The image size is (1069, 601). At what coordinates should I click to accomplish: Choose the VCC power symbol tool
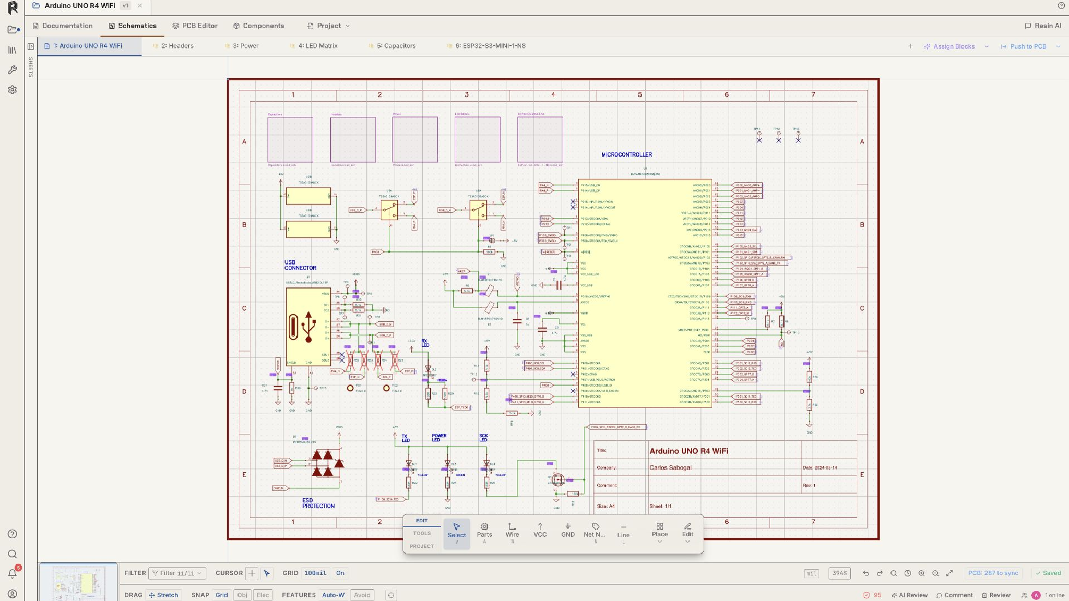click(x=540, y=533)
